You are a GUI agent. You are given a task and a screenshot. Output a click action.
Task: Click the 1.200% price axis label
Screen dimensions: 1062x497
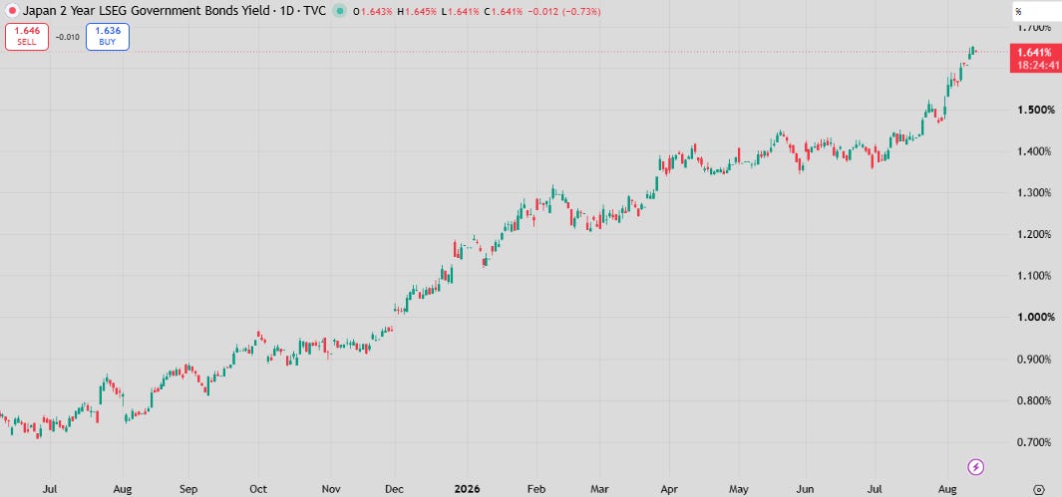(x=1033, y=234)
